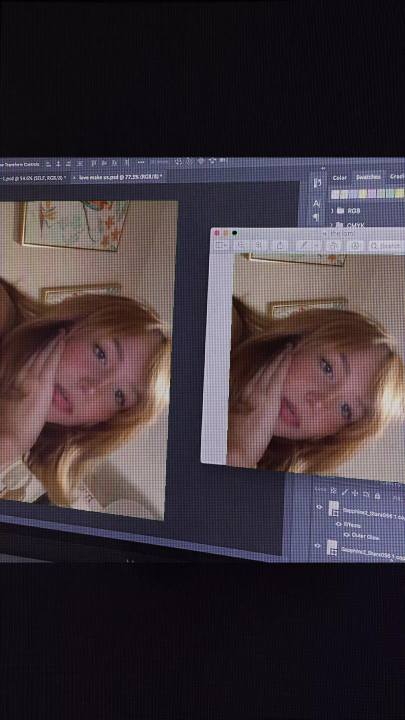Select the Outer Glow effect label
This screenshot has width=405, height=720.
[x=366, y=537]
